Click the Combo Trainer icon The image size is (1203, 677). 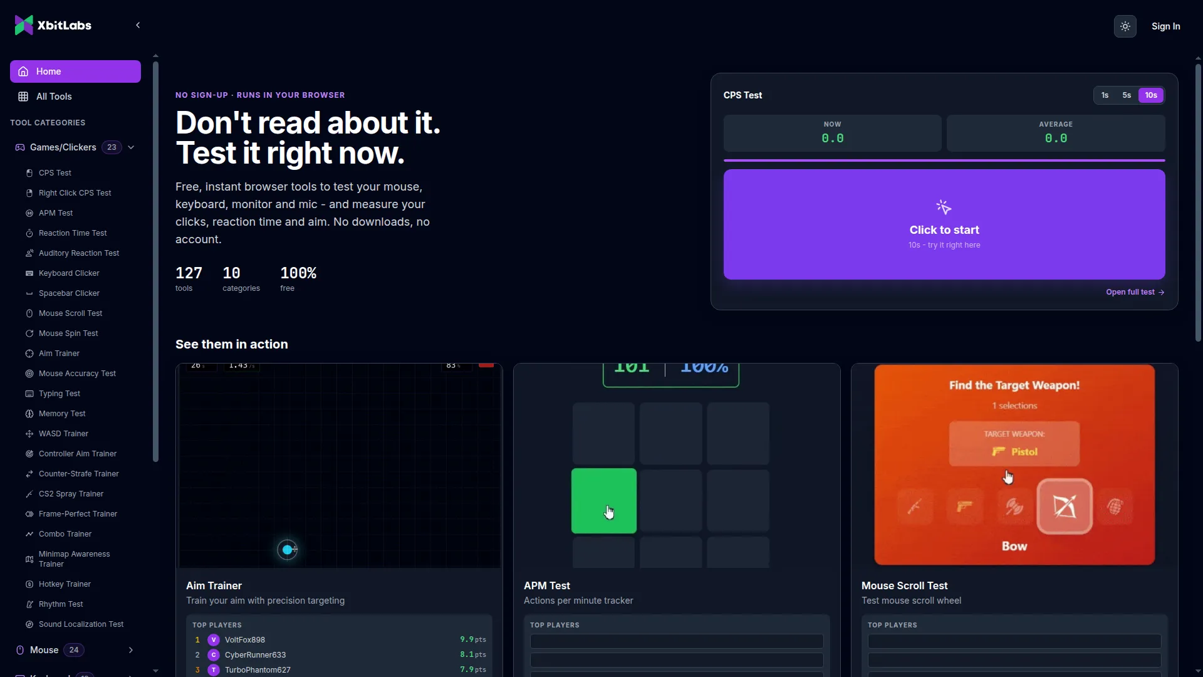(x=29, y=534)
